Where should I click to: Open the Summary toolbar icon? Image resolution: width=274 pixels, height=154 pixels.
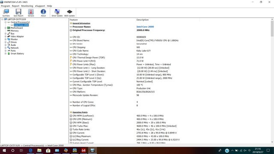click(x=6, y=13)
